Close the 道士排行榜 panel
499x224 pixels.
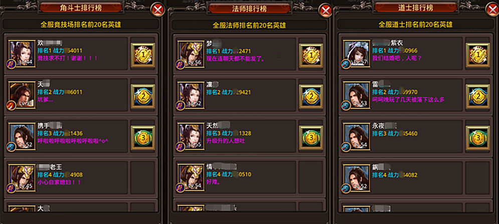point(492,10)
